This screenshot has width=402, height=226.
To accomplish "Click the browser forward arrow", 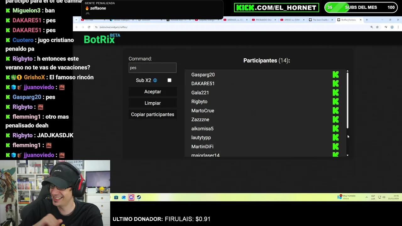I will [x=83, y=27].
